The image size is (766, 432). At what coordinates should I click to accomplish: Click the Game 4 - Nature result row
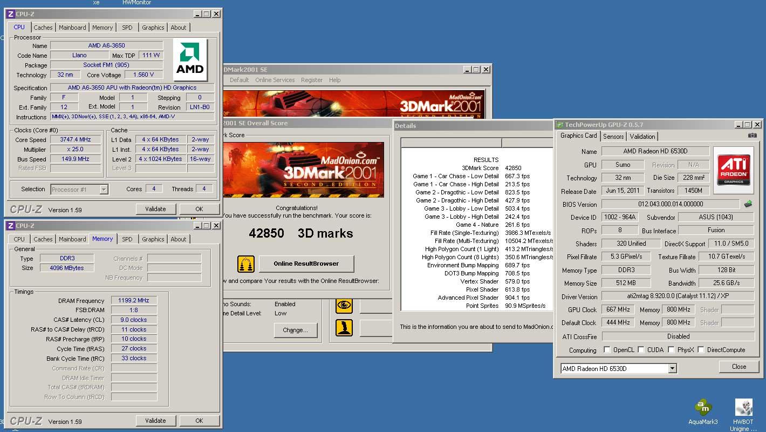[477, 225]
